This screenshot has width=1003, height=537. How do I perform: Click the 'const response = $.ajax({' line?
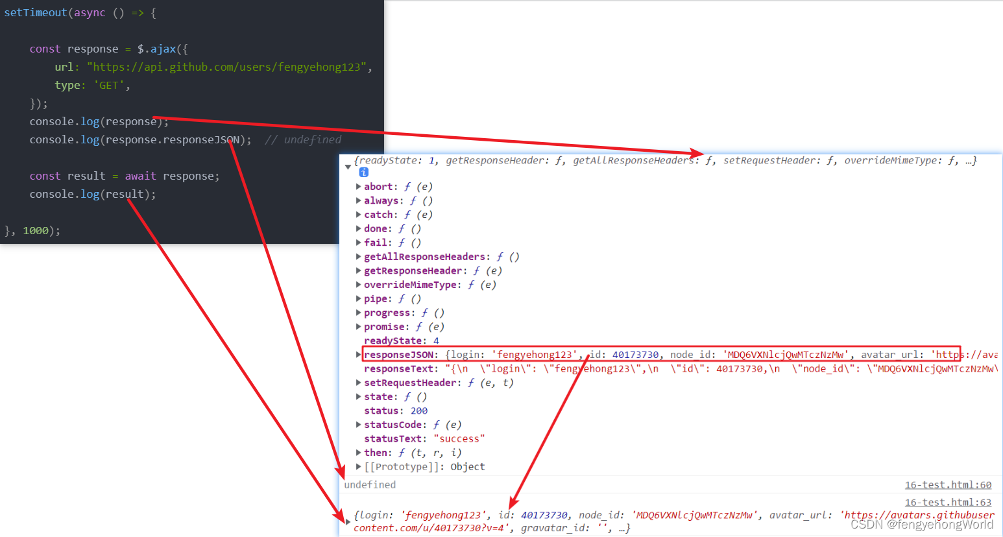108,49
